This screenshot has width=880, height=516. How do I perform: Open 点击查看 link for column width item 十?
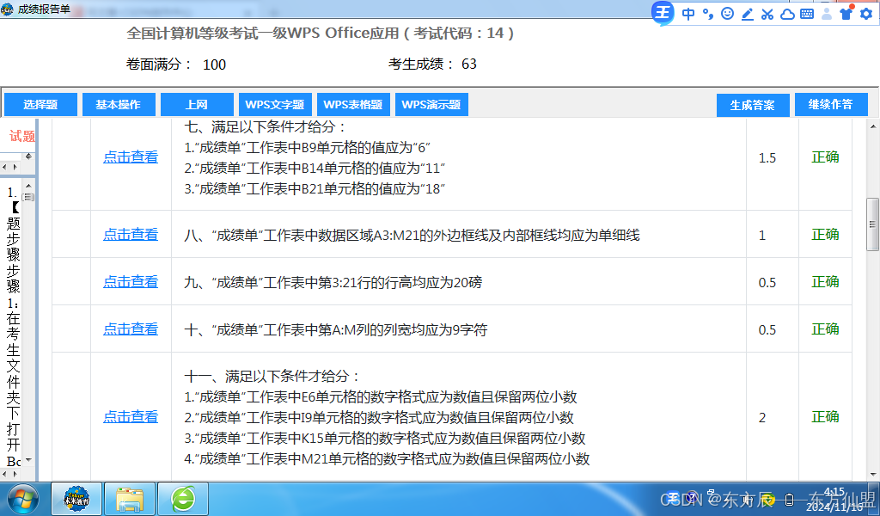point(131,329)
